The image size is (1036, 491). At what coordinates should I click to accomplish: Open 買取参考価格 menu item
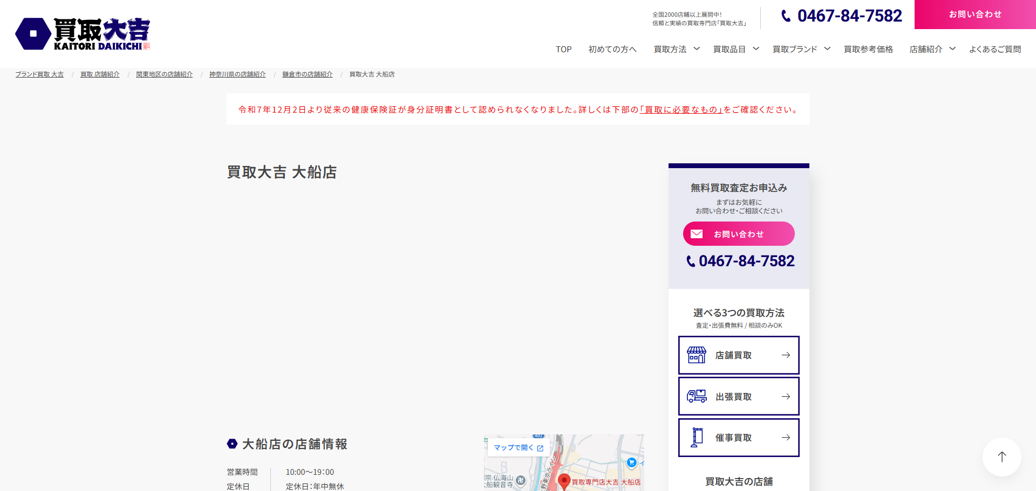(868, 49)
